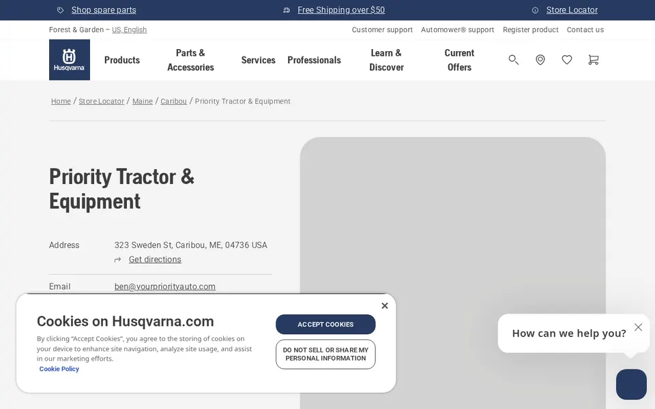Click address text '323 Sweden St, Caribou'
Viewport: 655px width, 409px height.
click(161, 245)
